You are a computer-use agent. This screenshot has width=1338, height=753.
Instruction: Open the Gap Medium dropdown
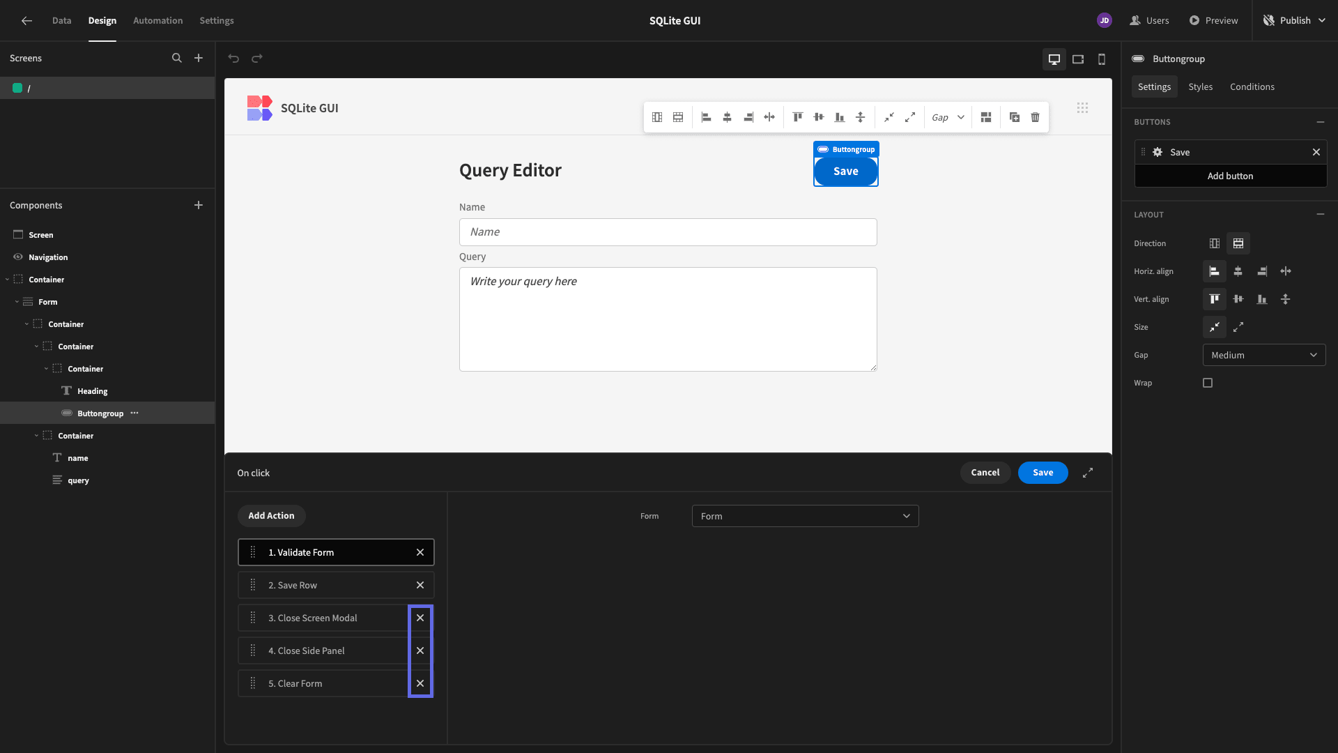click(x=1264, y=355)
